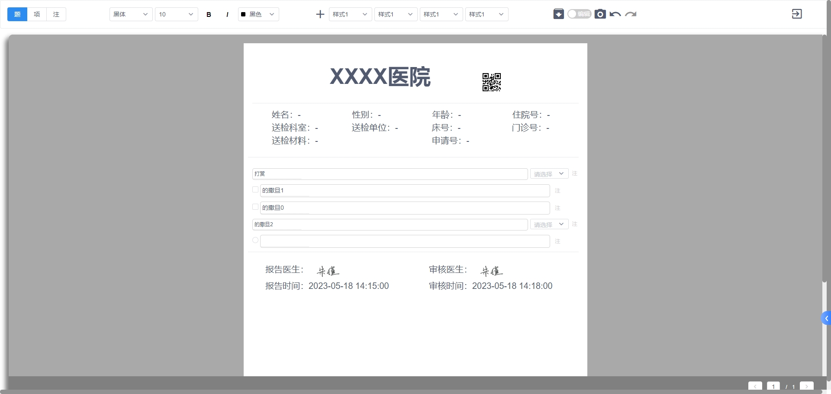This screenshot has width=831, height=394.
Task: Click the camera snapshot icon
Action: click(x=600, y=14)
